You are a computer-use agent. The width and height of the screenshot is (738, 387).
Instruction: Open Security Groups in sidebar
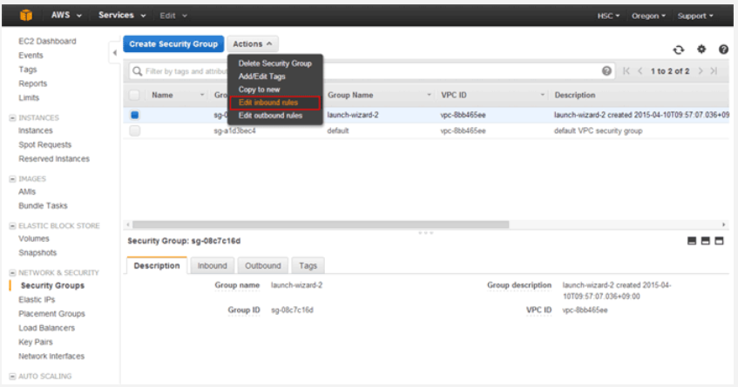(52, 285)
